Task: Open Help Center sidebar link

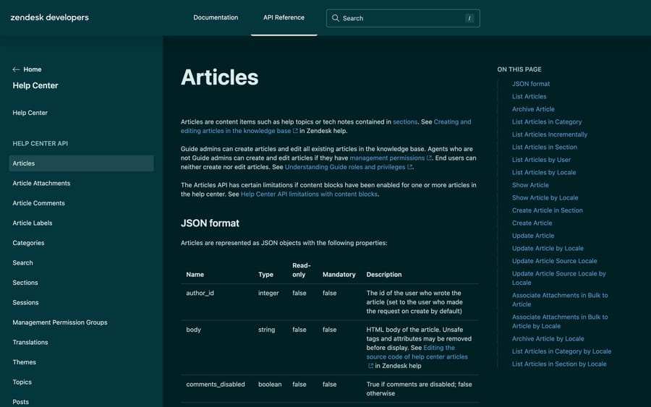Action: pos(30,113)
